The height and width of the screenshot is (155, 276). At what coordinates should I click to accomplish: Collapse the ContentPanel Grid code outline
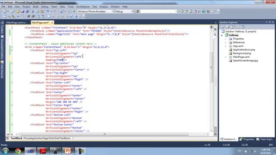click(x=12, y=47)
